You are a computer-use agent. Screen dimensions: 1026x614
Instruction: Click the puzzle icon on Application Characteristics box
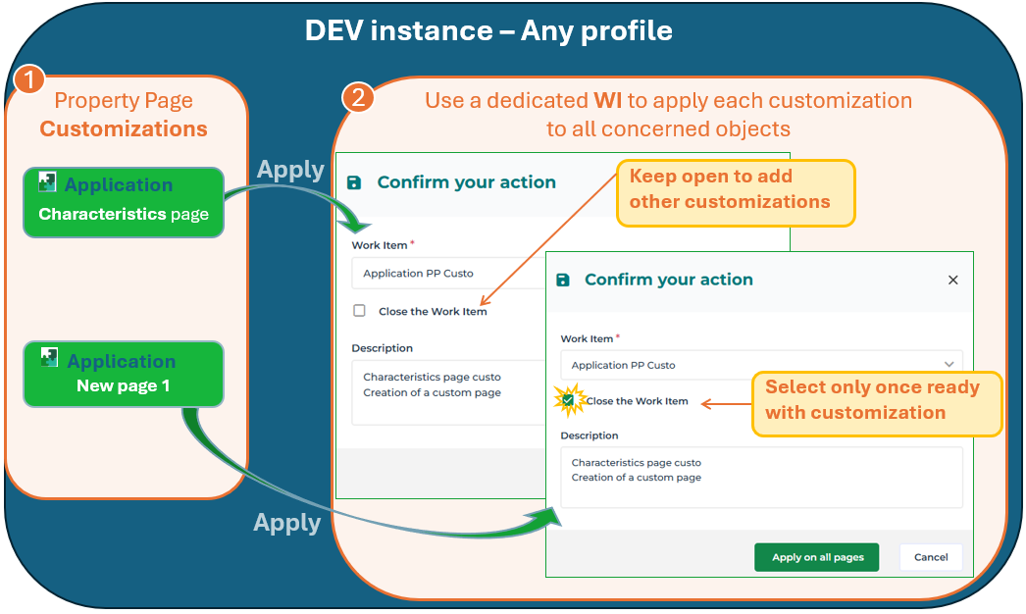pos(47,180)
